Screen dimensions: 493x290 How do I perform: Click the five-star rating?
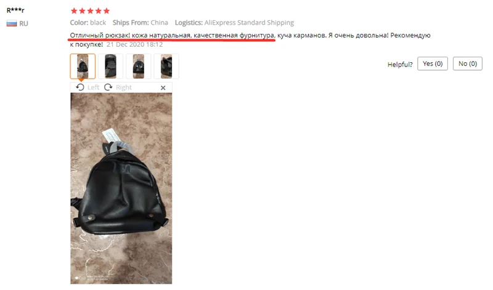coord(90,11)
